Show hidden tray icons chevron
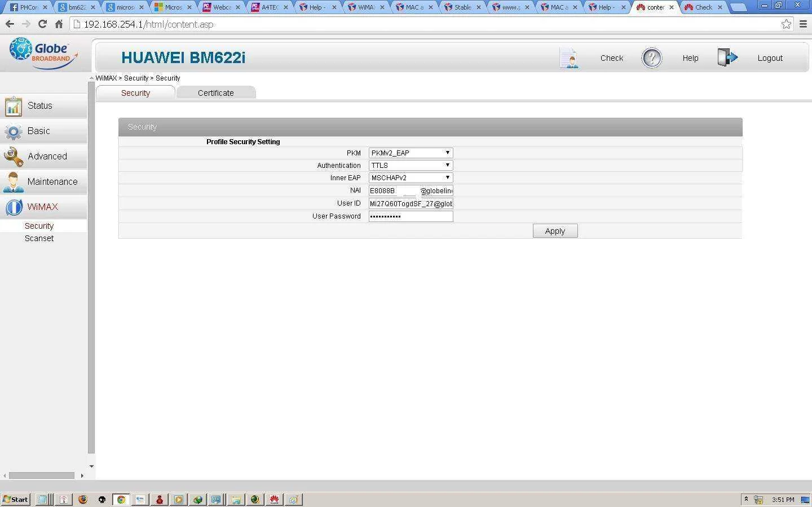The image size is (812, 507). point(746,499)
